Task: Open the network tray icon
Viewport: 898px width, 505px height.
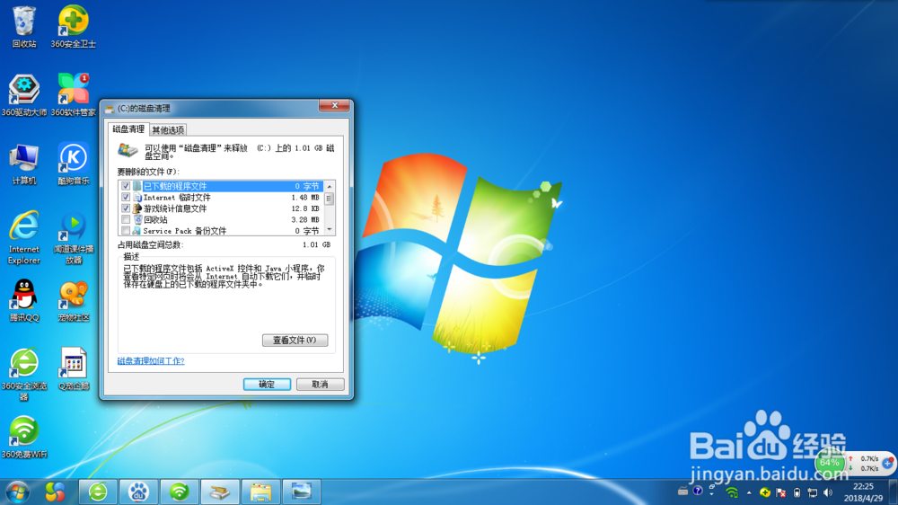Action: tap(812, 492)
